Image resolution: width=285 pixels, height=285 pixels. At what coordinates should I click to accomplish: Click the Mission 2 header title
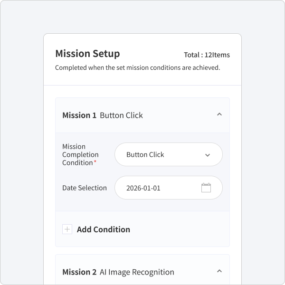79,272
